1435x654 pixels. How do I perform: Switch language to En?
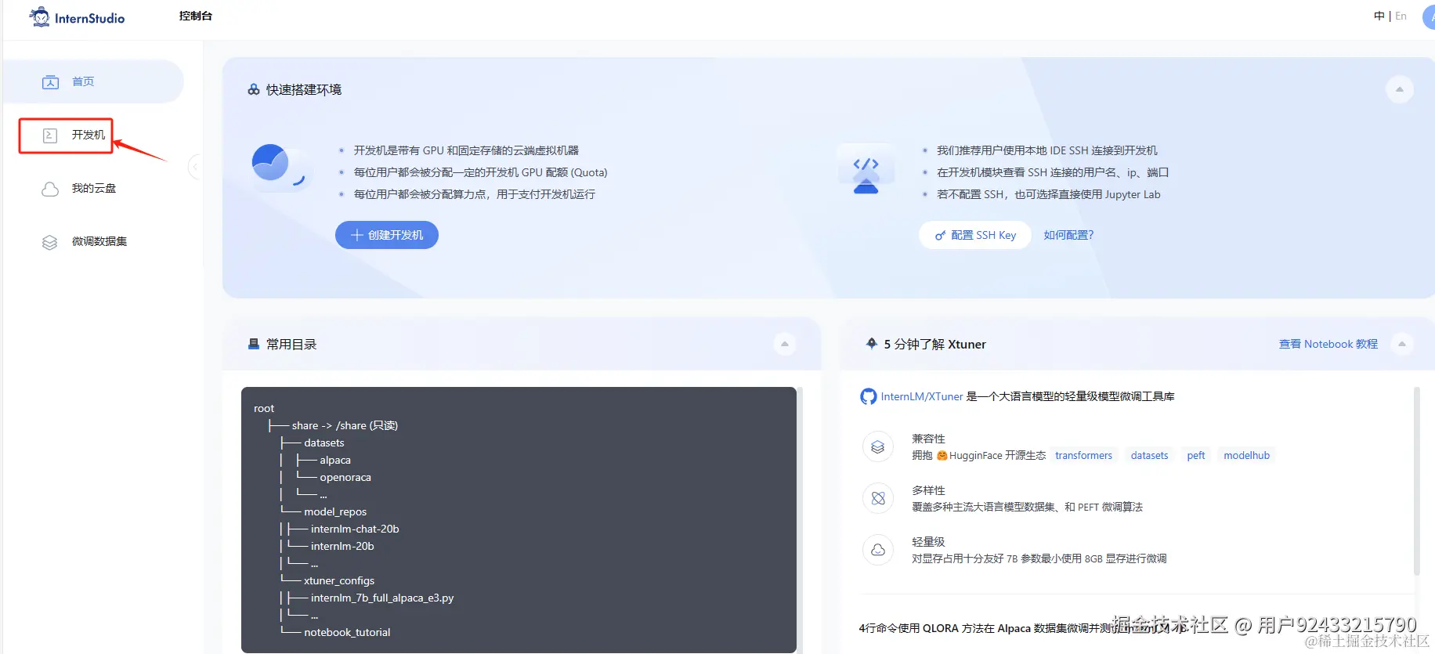(x=1401, y=16)
